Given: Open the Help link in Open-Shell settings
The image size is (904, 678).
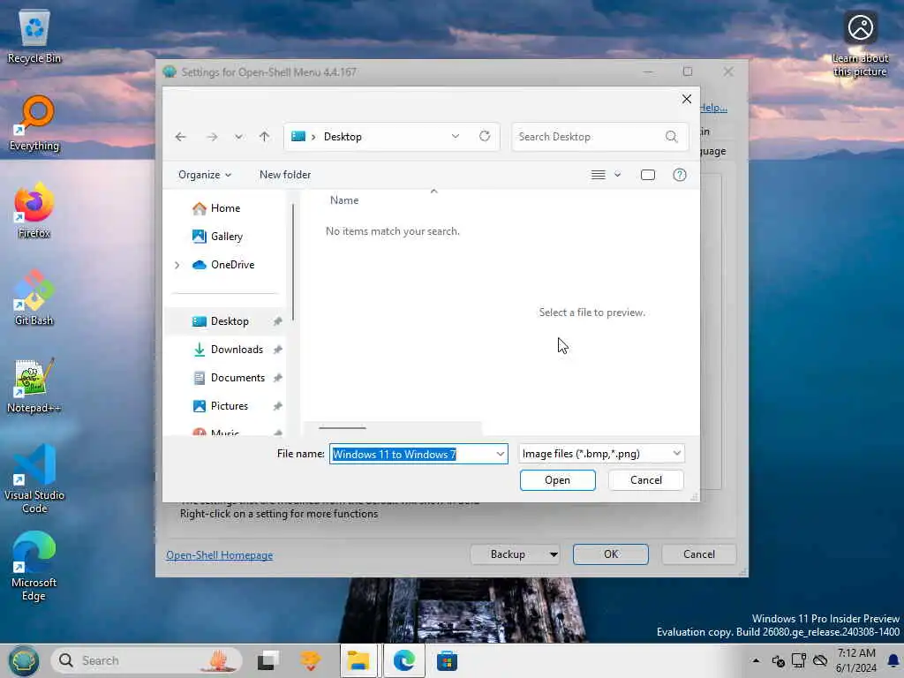Looking at the screenshot, I should (713, 108).
